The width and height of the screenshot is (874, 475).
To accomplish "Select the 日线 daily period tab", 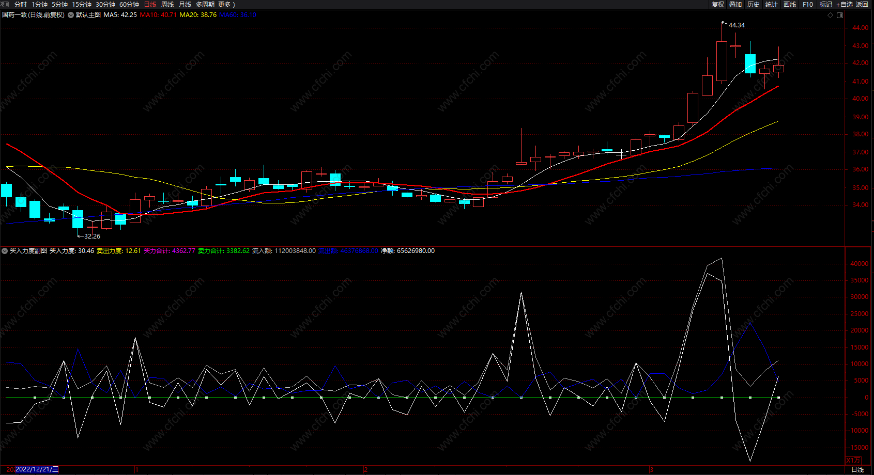I will pos(150,4).
